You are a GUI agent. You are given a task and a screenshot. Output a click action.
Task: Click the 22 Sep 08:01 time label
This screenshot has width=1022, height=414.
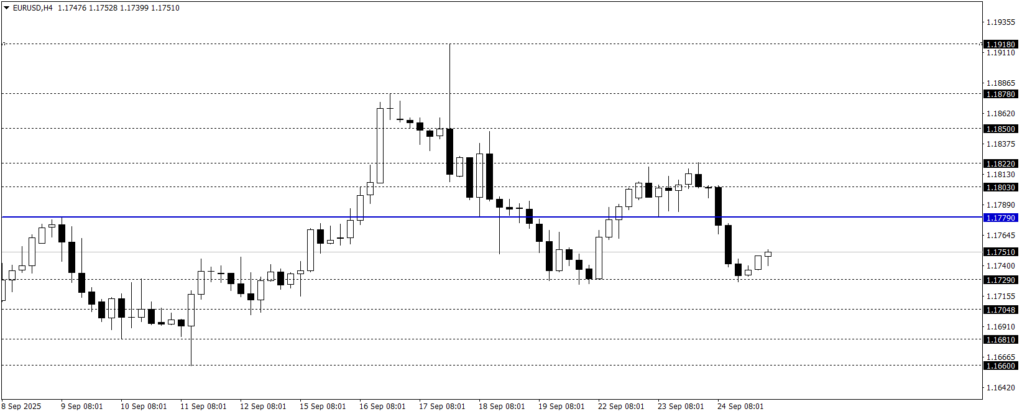(621, 407)
